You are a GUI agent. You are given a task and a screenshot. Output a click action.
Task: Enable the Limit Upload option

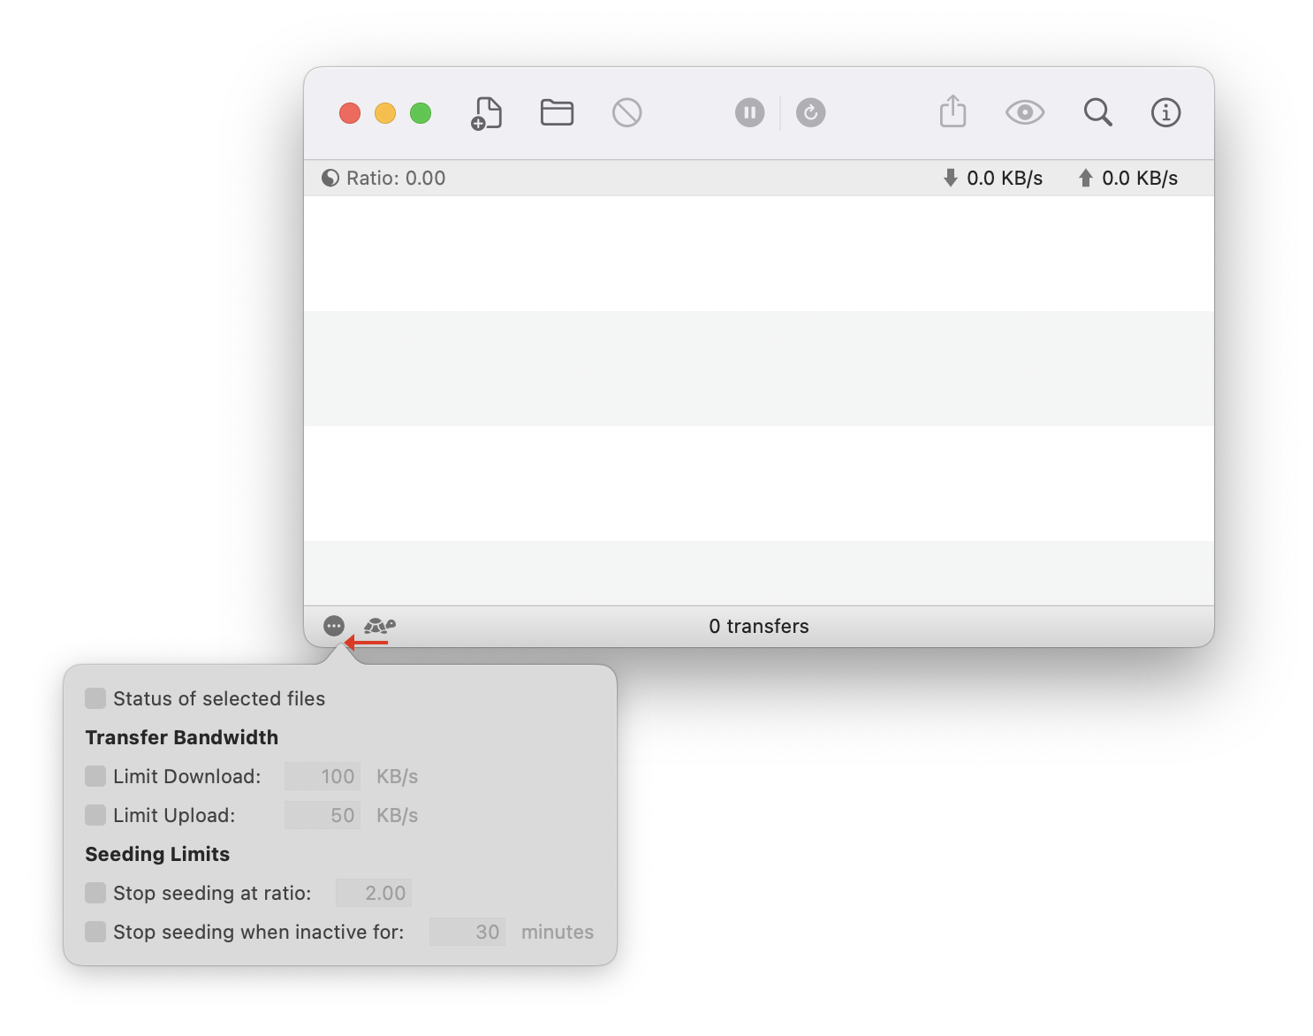(95, 815)
